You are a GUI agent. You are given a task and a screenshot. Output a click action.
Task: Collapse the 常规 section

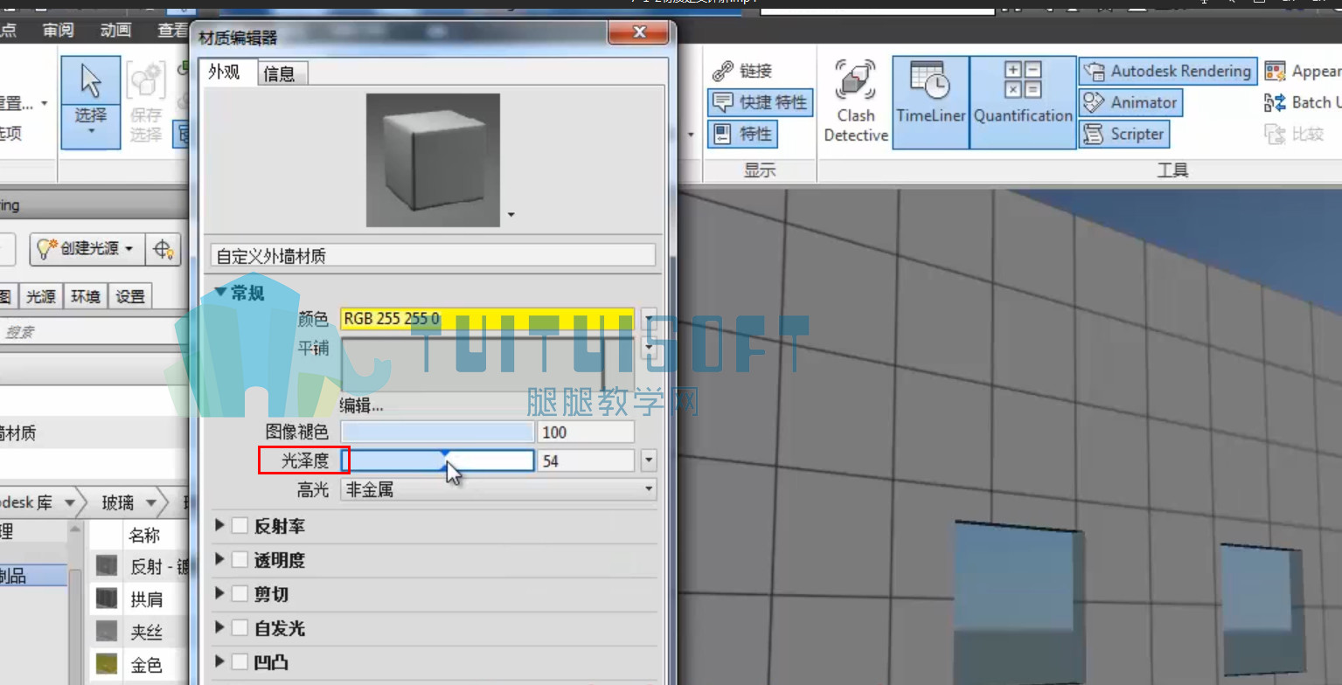click(x=220, y=293)
